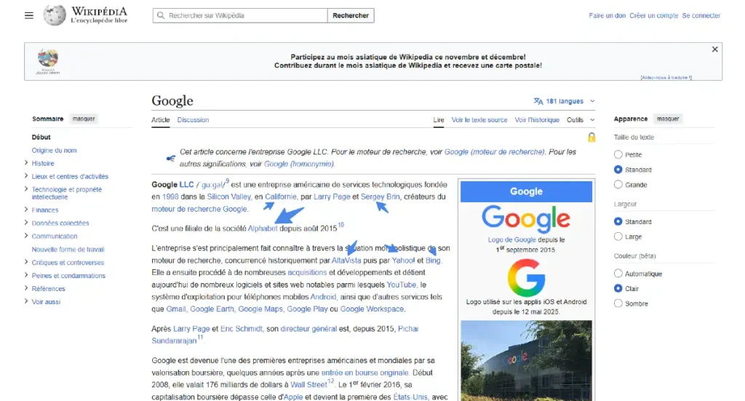Open the Google logo image
The width and height of the screenshot is (745, 401).
pos(526,218)
